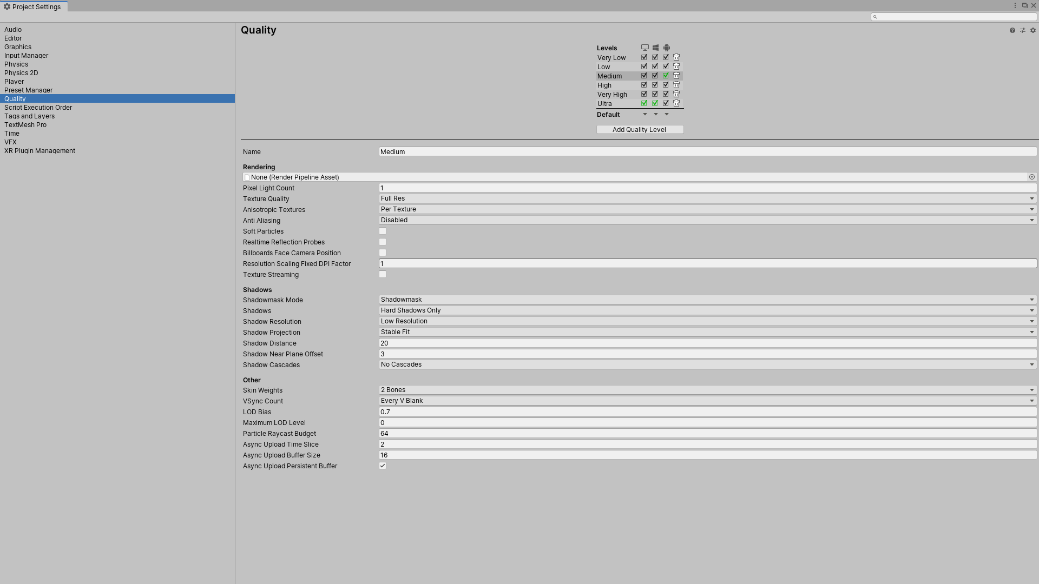The height and width of the screenshot is (584, 1039).
Task: Enable the Soft Particles checkbox
Action: click(383, 231)
